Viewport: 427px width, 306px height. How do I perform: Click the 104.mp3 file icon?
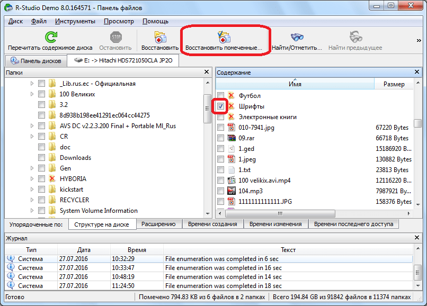pyautogui.click(x=231, y=191)
